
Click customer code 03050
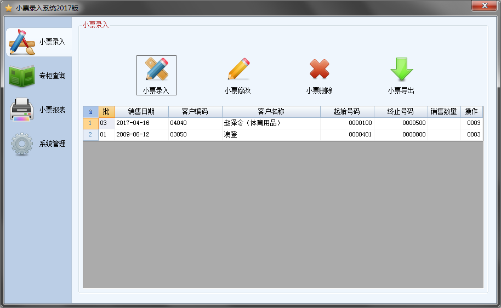(195, 135)
